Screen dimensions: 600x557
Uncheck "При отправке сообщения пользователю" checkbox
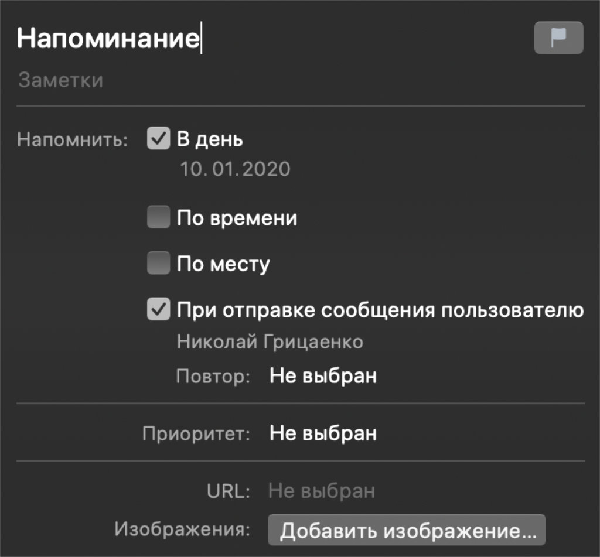158,310
